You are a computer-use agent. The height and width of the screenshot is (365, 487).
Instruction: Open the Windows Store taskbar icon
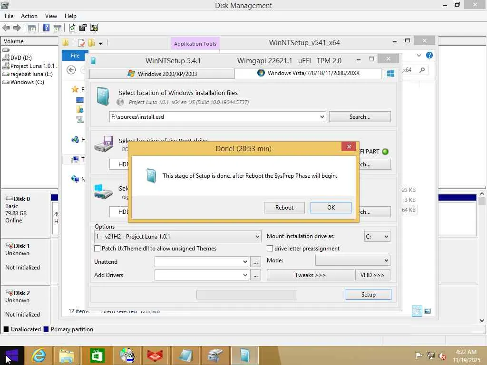click(x=97, y=355)
